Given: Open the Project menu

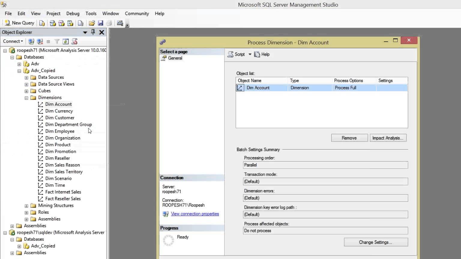Looking at the screenshot, I should [x=53, y=13].
